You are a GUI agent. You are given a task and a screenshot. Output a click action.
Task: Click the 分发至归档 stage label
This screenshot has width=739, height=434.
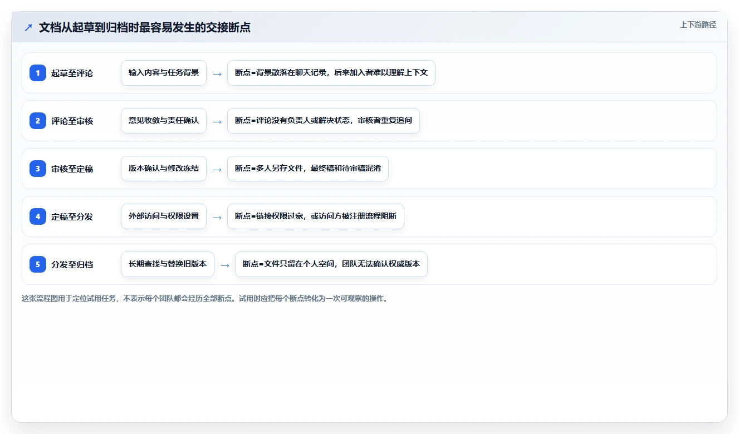(72, 264)
